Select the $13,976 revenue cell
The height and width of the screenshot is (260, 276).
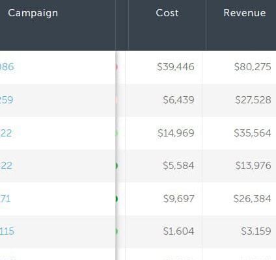pos(239,166)
